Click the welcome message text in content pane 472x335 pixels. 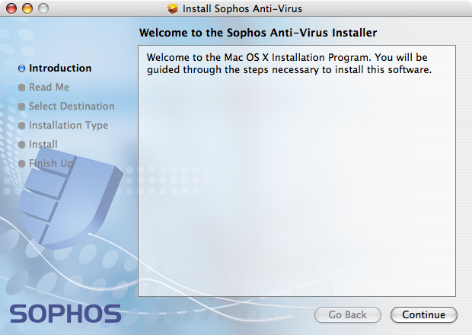click(x=289, y=63)
